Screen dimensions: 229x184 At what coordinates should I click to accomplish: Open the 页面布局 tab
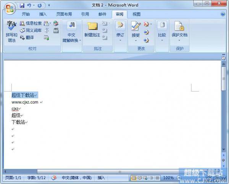pos(64,14)
